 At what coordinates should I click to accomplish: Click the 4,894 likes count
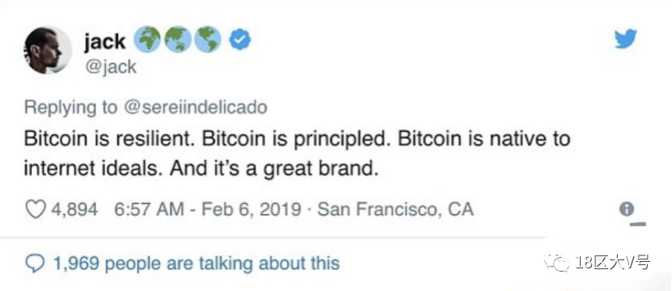[x=74, y=209]
